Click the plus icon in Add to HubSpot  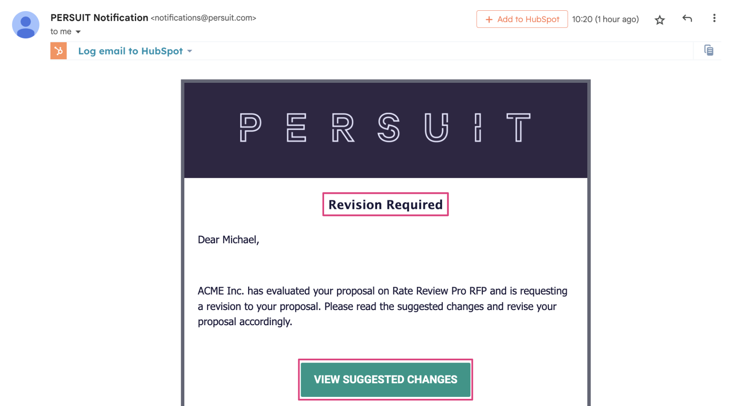(489, 20)
